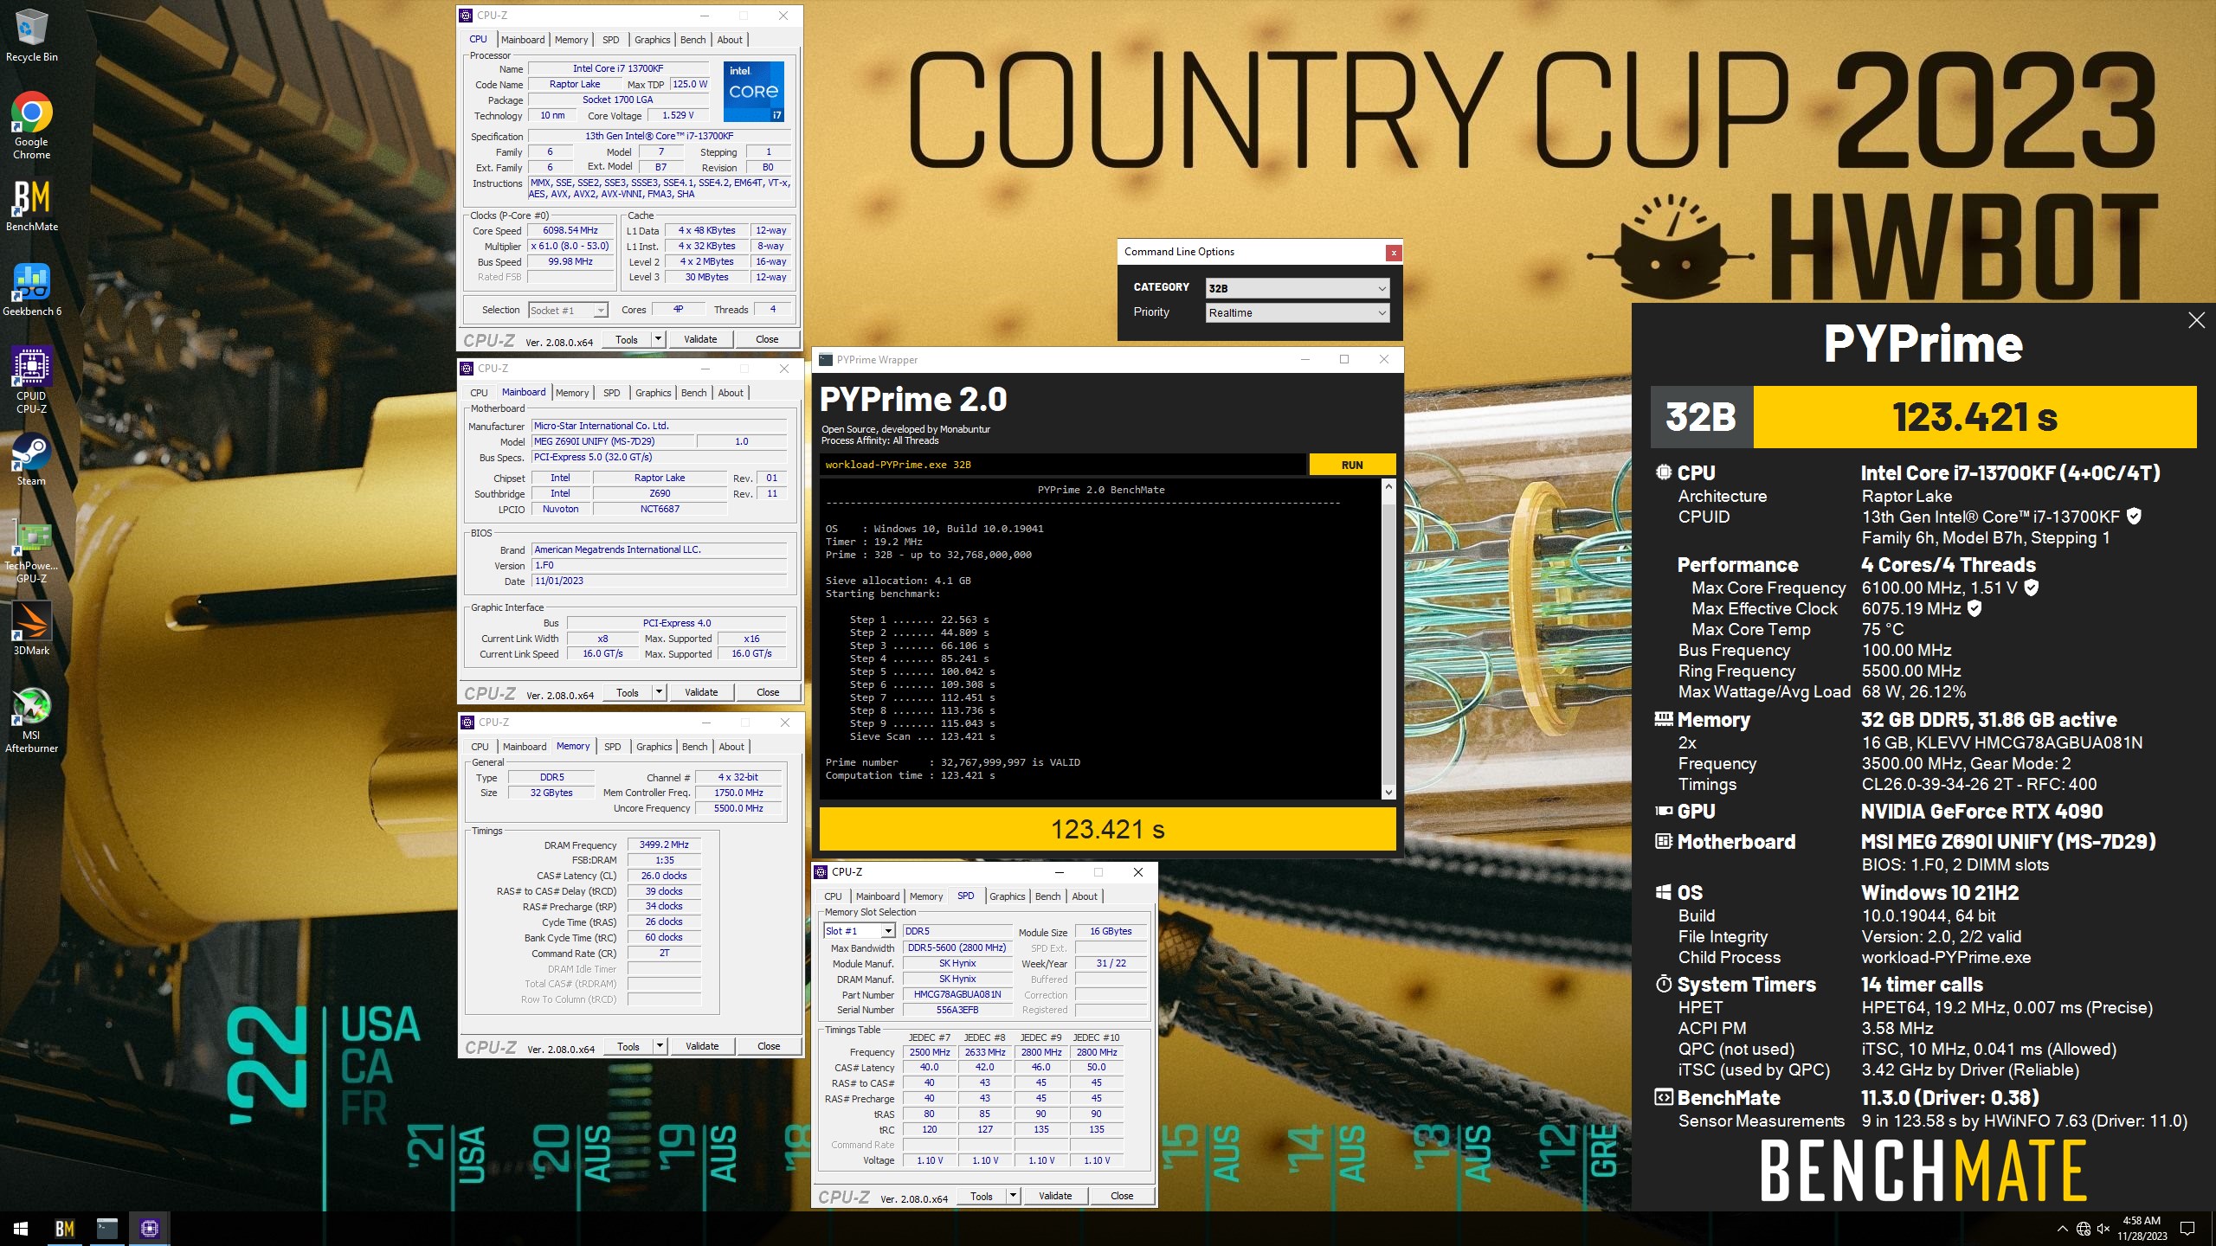Open Slot #1 memory slot dropdown
Viewport: 2216px width, 1246px height.
coord(859,931)
